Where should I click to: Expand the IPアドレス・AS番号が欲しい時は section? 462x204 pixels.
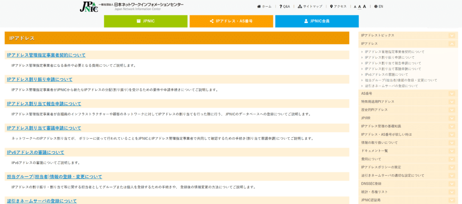[452, 134]
